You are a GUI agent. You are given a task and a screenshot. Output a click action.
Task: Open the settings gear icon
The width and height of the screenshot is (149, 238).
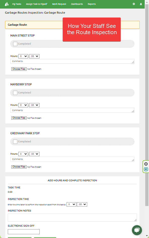click(134, 4)
